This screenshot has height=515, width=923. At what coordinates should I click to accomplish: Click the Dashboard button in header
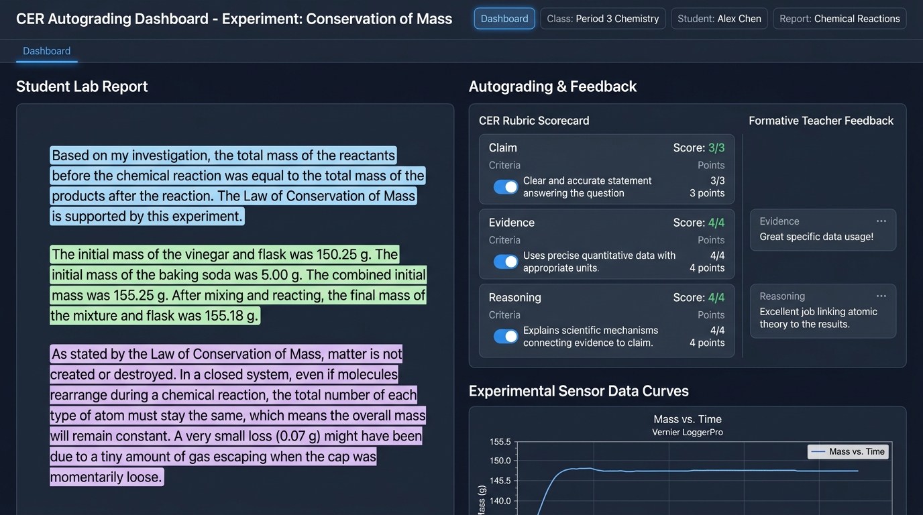click(x=504, y=19)
